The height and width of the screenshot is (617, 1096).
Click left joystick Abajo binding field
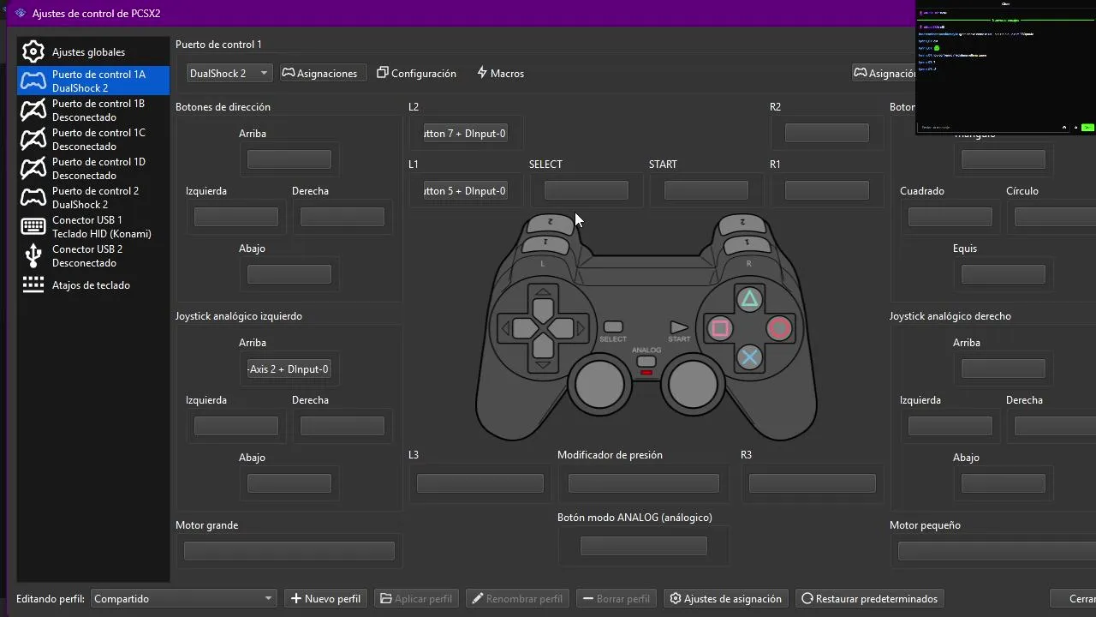[289, 483]
